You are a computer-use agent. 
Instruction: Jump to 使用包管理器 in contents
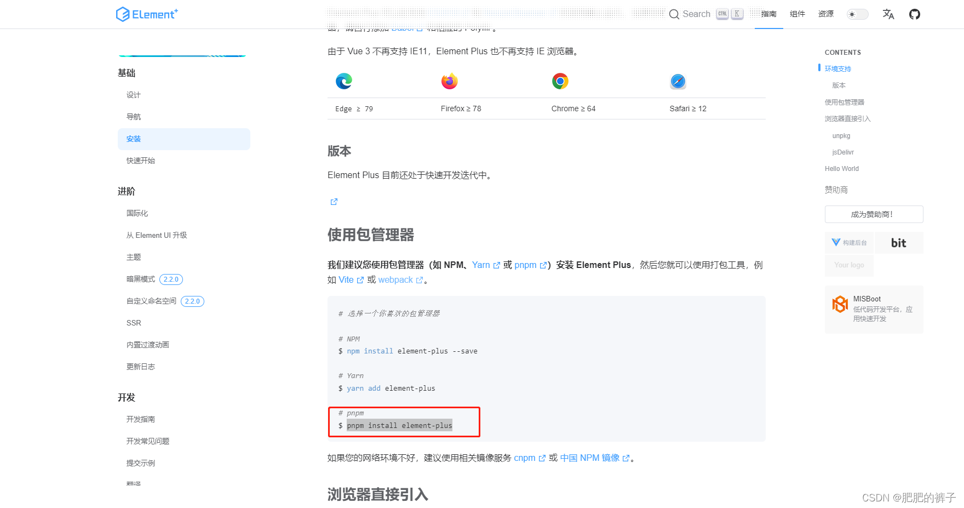tap(845, 102)
